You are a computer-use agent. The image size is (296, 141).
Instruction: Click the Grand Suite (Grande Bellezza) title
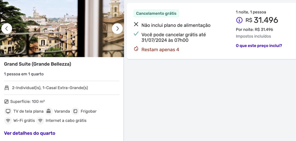coord(38,64)
